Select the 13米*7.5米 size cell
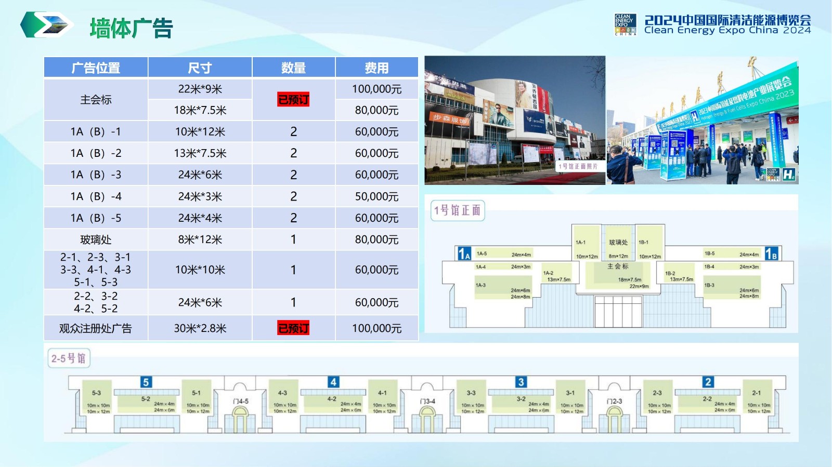The image size is (832, 467). click(200, 153)
